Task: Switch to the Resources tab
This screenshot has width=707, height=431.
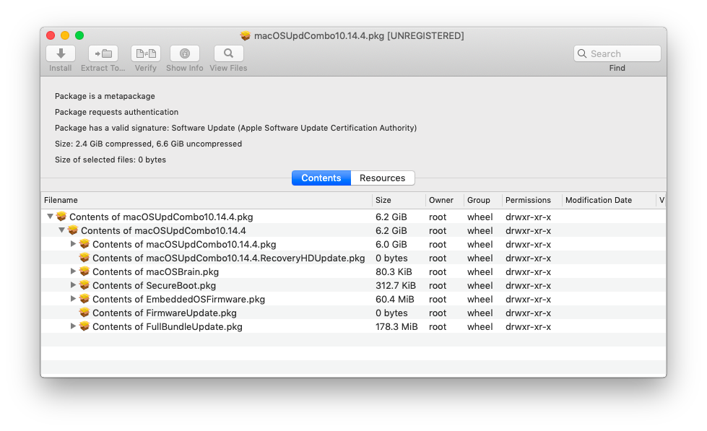Action: point(382,178)
